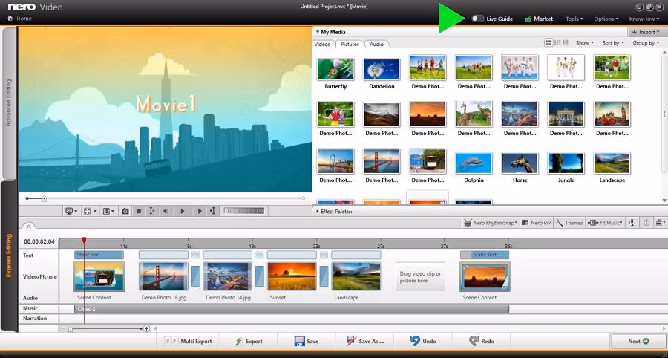
Task: Select the Sunset clip on the timeline
Action: (x=292, y=276)
